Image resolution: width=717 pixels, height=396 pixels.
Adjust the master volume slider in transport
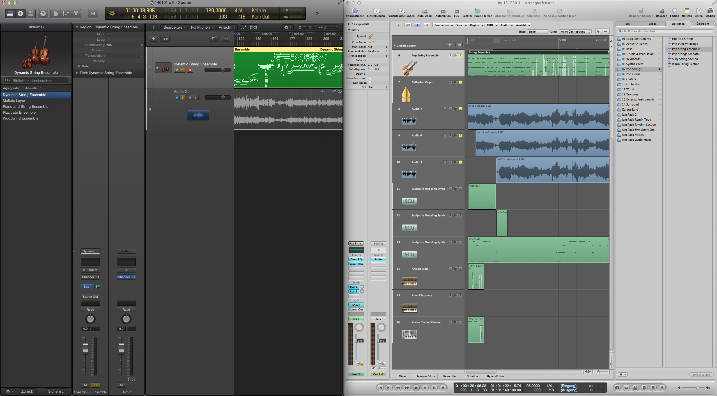click(x=693, y=388)
